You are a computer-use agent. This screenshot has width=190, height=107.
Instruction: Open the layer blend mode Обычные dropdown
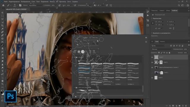coord(161,49)
